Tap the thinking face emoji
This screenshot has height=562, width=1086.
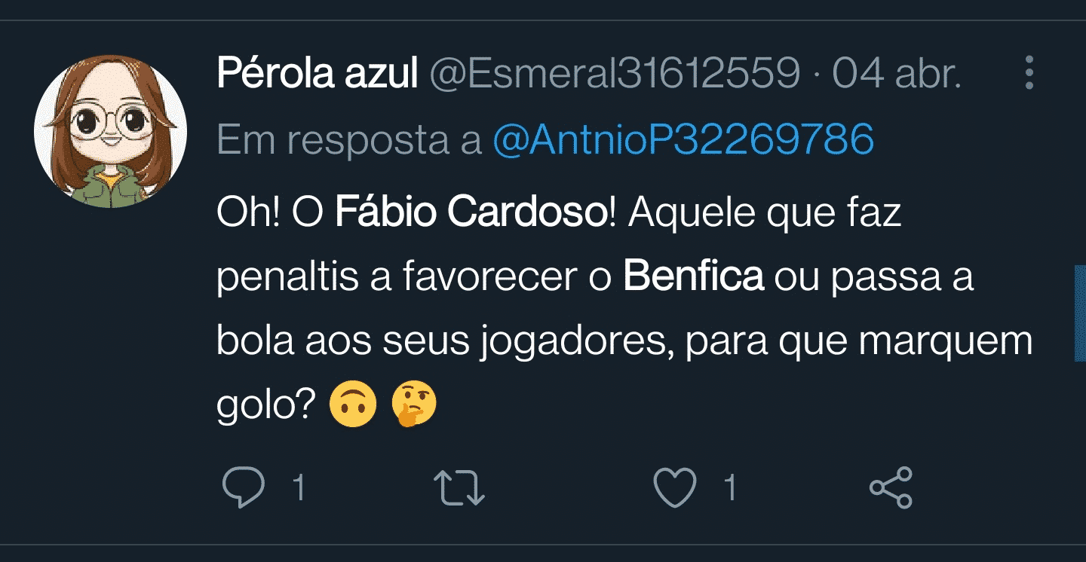[x=413, y=407]
